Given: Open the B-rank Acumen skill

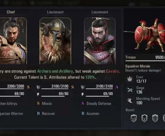Looking at the screenshot, I should pos(90,113).
